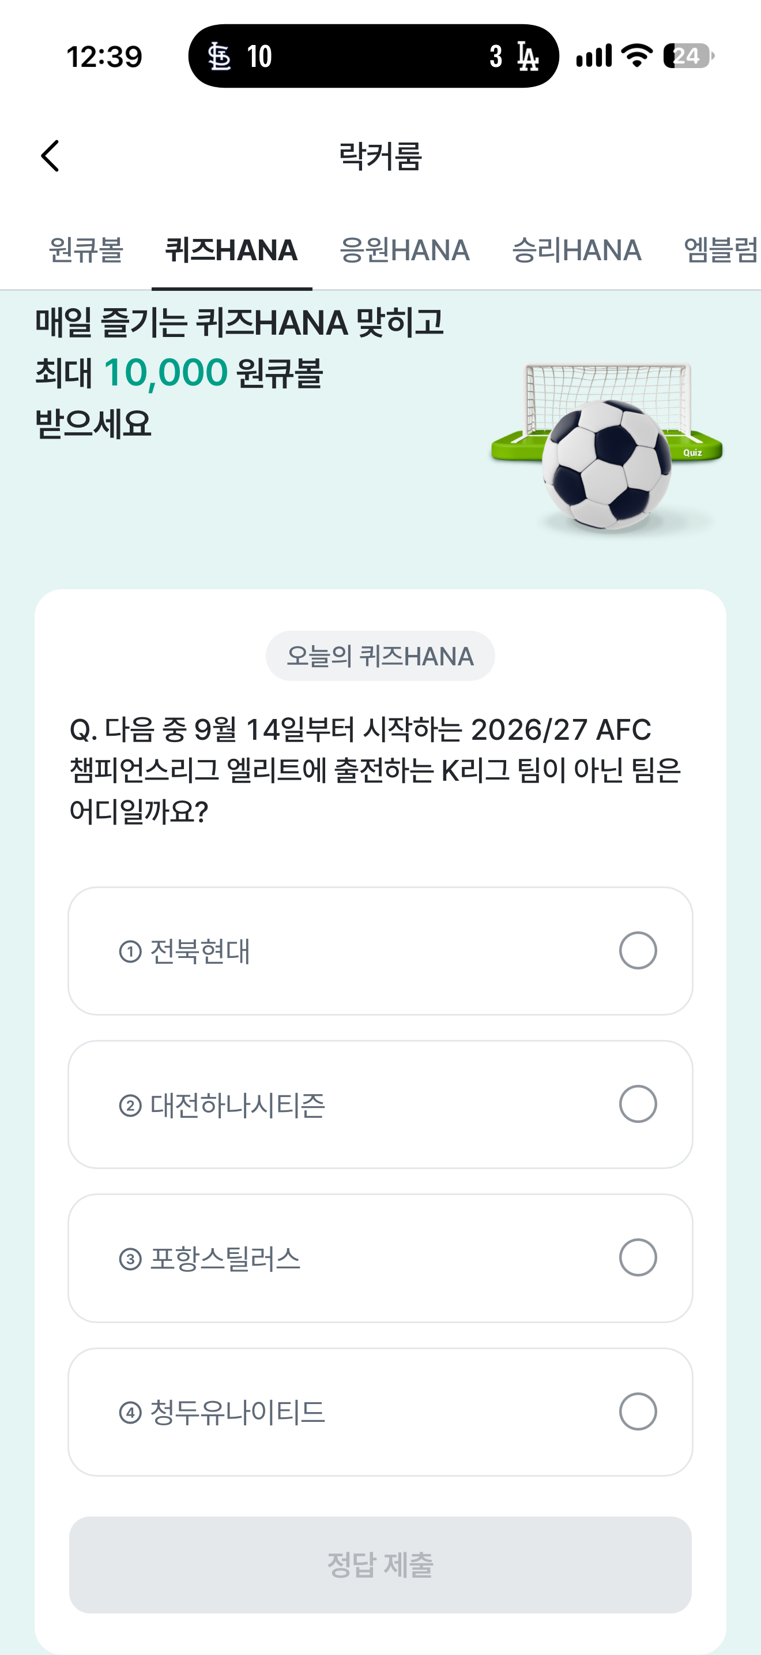This screenshot has width=761, height=1655.
Task: Select the 청두유나이티드 radio button
Action: tap(638, 1411)
